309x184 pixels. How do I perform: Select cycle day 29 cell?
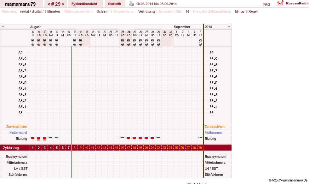point(200,148)
